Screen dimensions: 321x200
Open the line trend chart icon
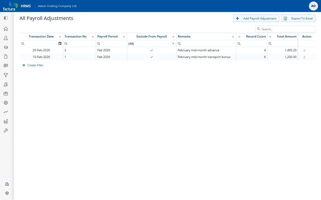6,112
